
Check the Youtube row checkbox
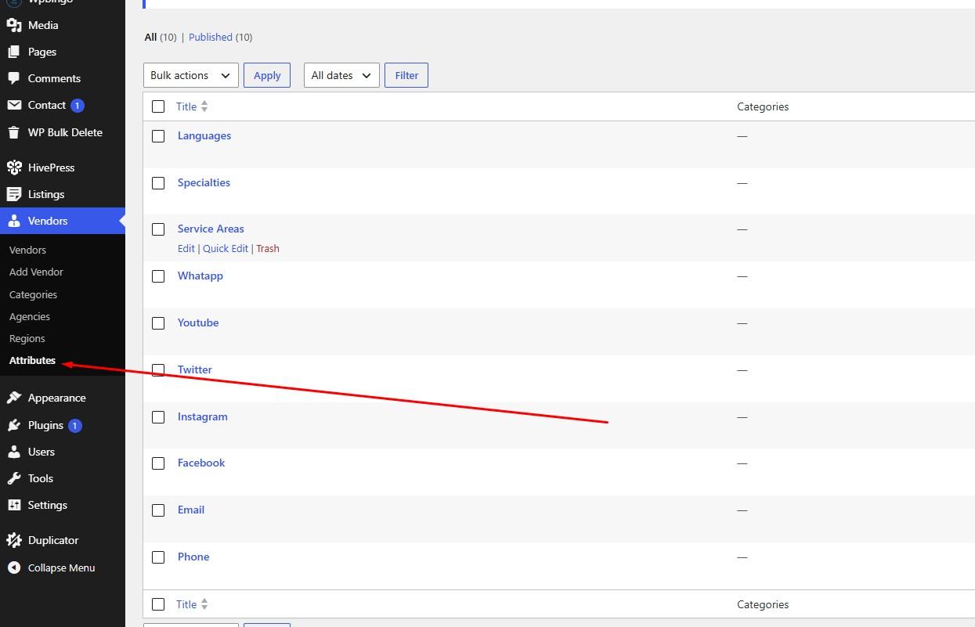point(158,323)
